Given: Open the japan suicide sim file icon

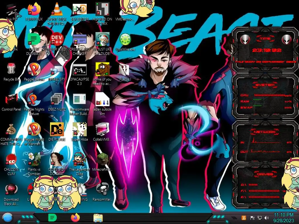Looking at the screenshot, I should click(x=102, y=99).
